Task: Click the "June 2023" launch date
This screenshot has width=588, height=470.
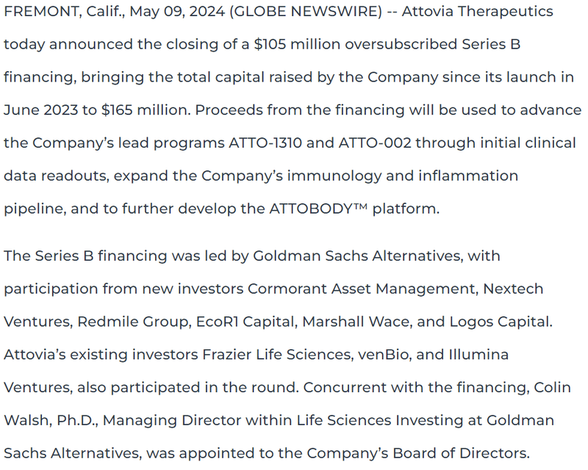Action: (40, 110)
